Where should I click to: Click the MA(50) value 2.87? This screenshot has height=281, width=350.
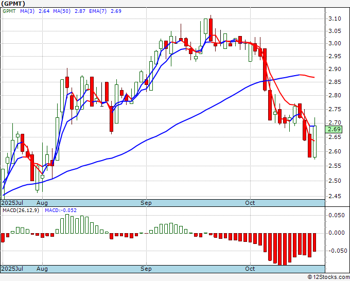click(x=80, y=11)
